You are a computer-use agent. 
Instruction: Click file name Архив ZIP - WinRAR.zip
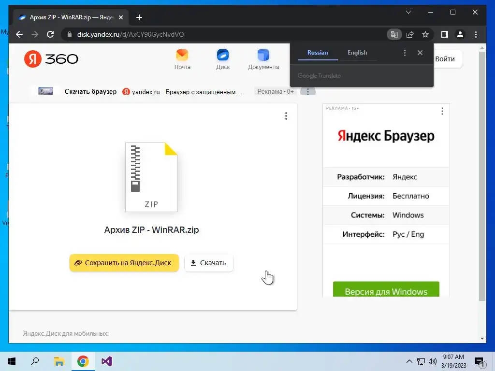[x=151, y=229]
